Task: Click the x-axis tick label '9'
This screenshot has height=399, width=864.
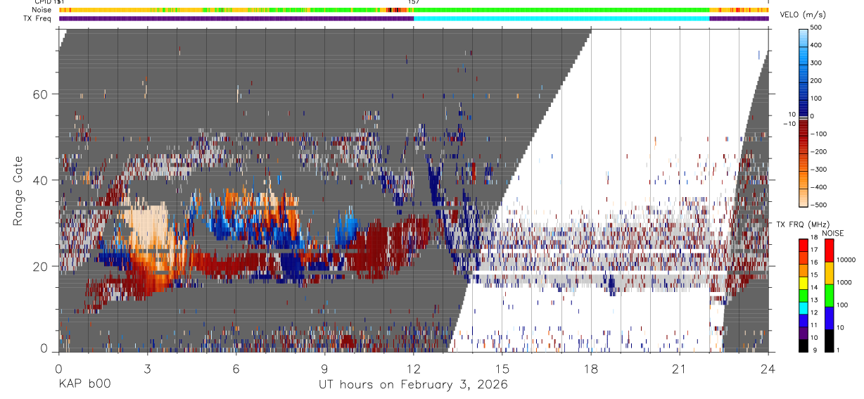Action: click(x=324, y=369)
